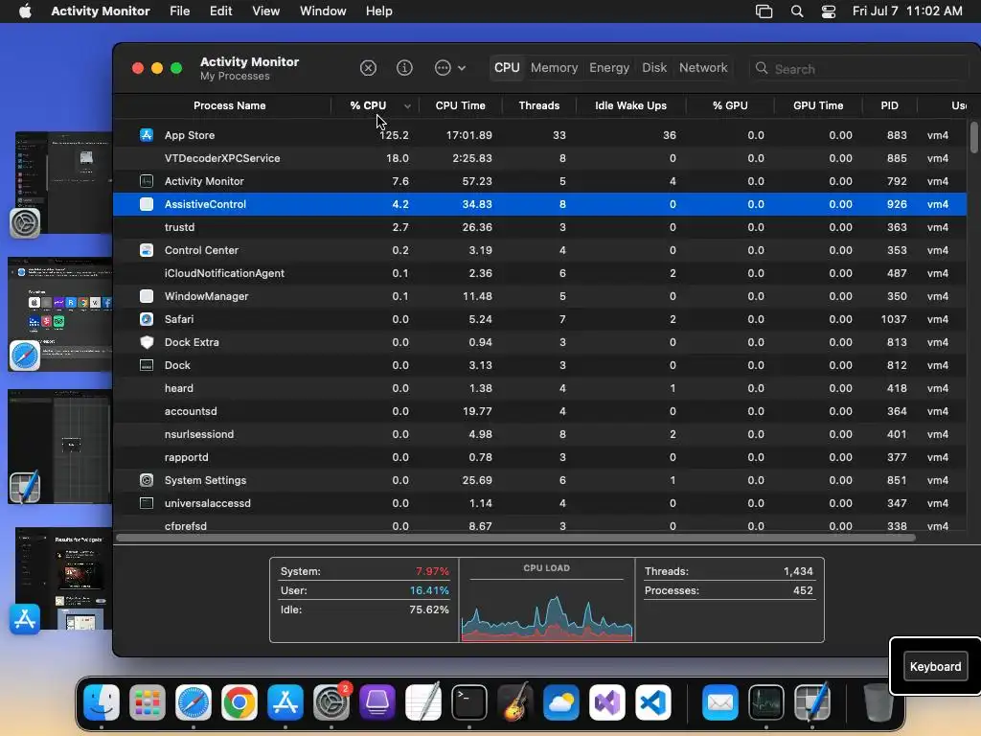Switch to the Network tab
Image resolution: width=981 pixels, height=736 pixels.
[703, 68]
